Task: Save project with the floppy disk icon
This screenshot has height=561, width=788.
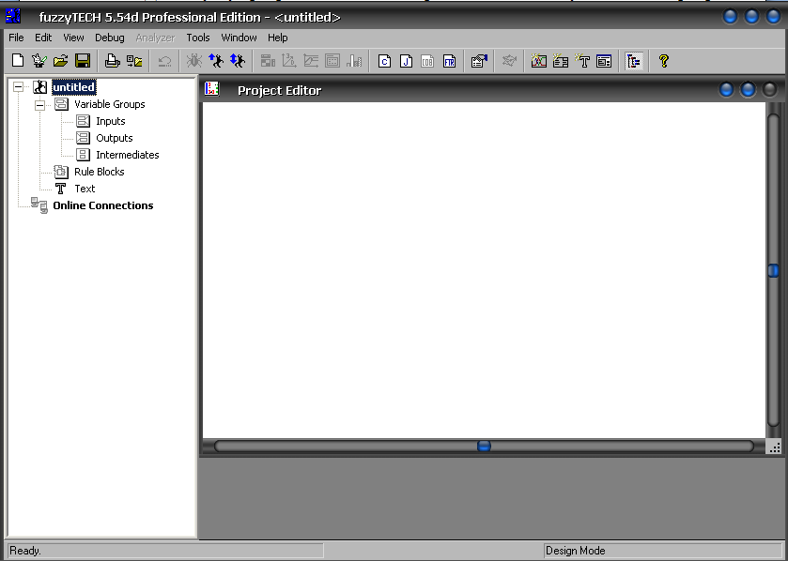Action: [x=83, y=61]
